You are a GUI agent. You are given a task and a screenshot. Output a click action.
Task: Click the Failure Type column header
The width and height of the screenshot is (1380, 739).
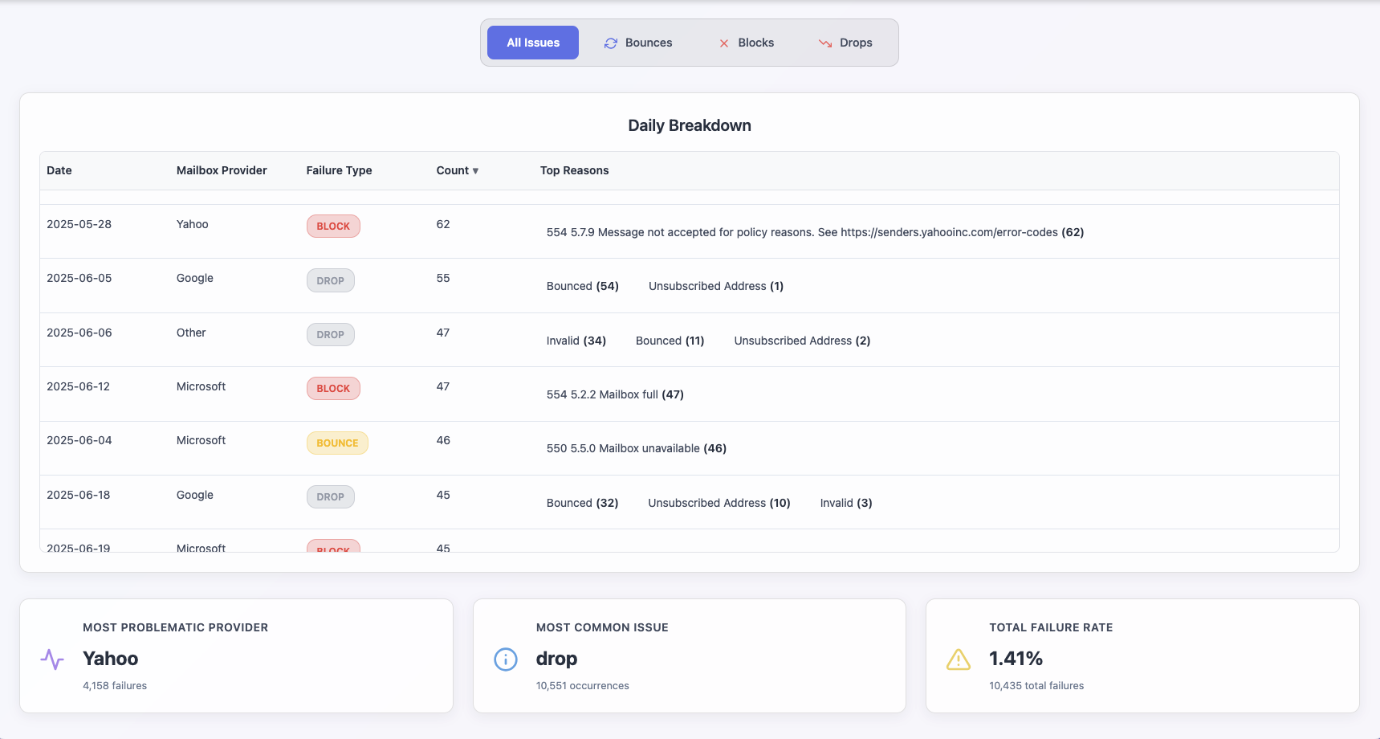(x=339, y=170)
